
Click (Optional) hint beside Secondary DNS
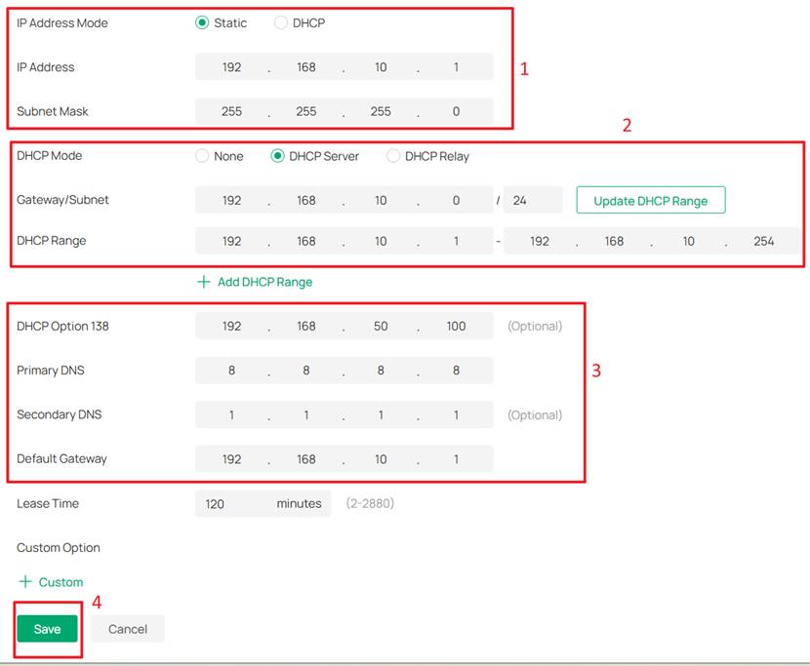pyautogui.click(x=535, y=415)
